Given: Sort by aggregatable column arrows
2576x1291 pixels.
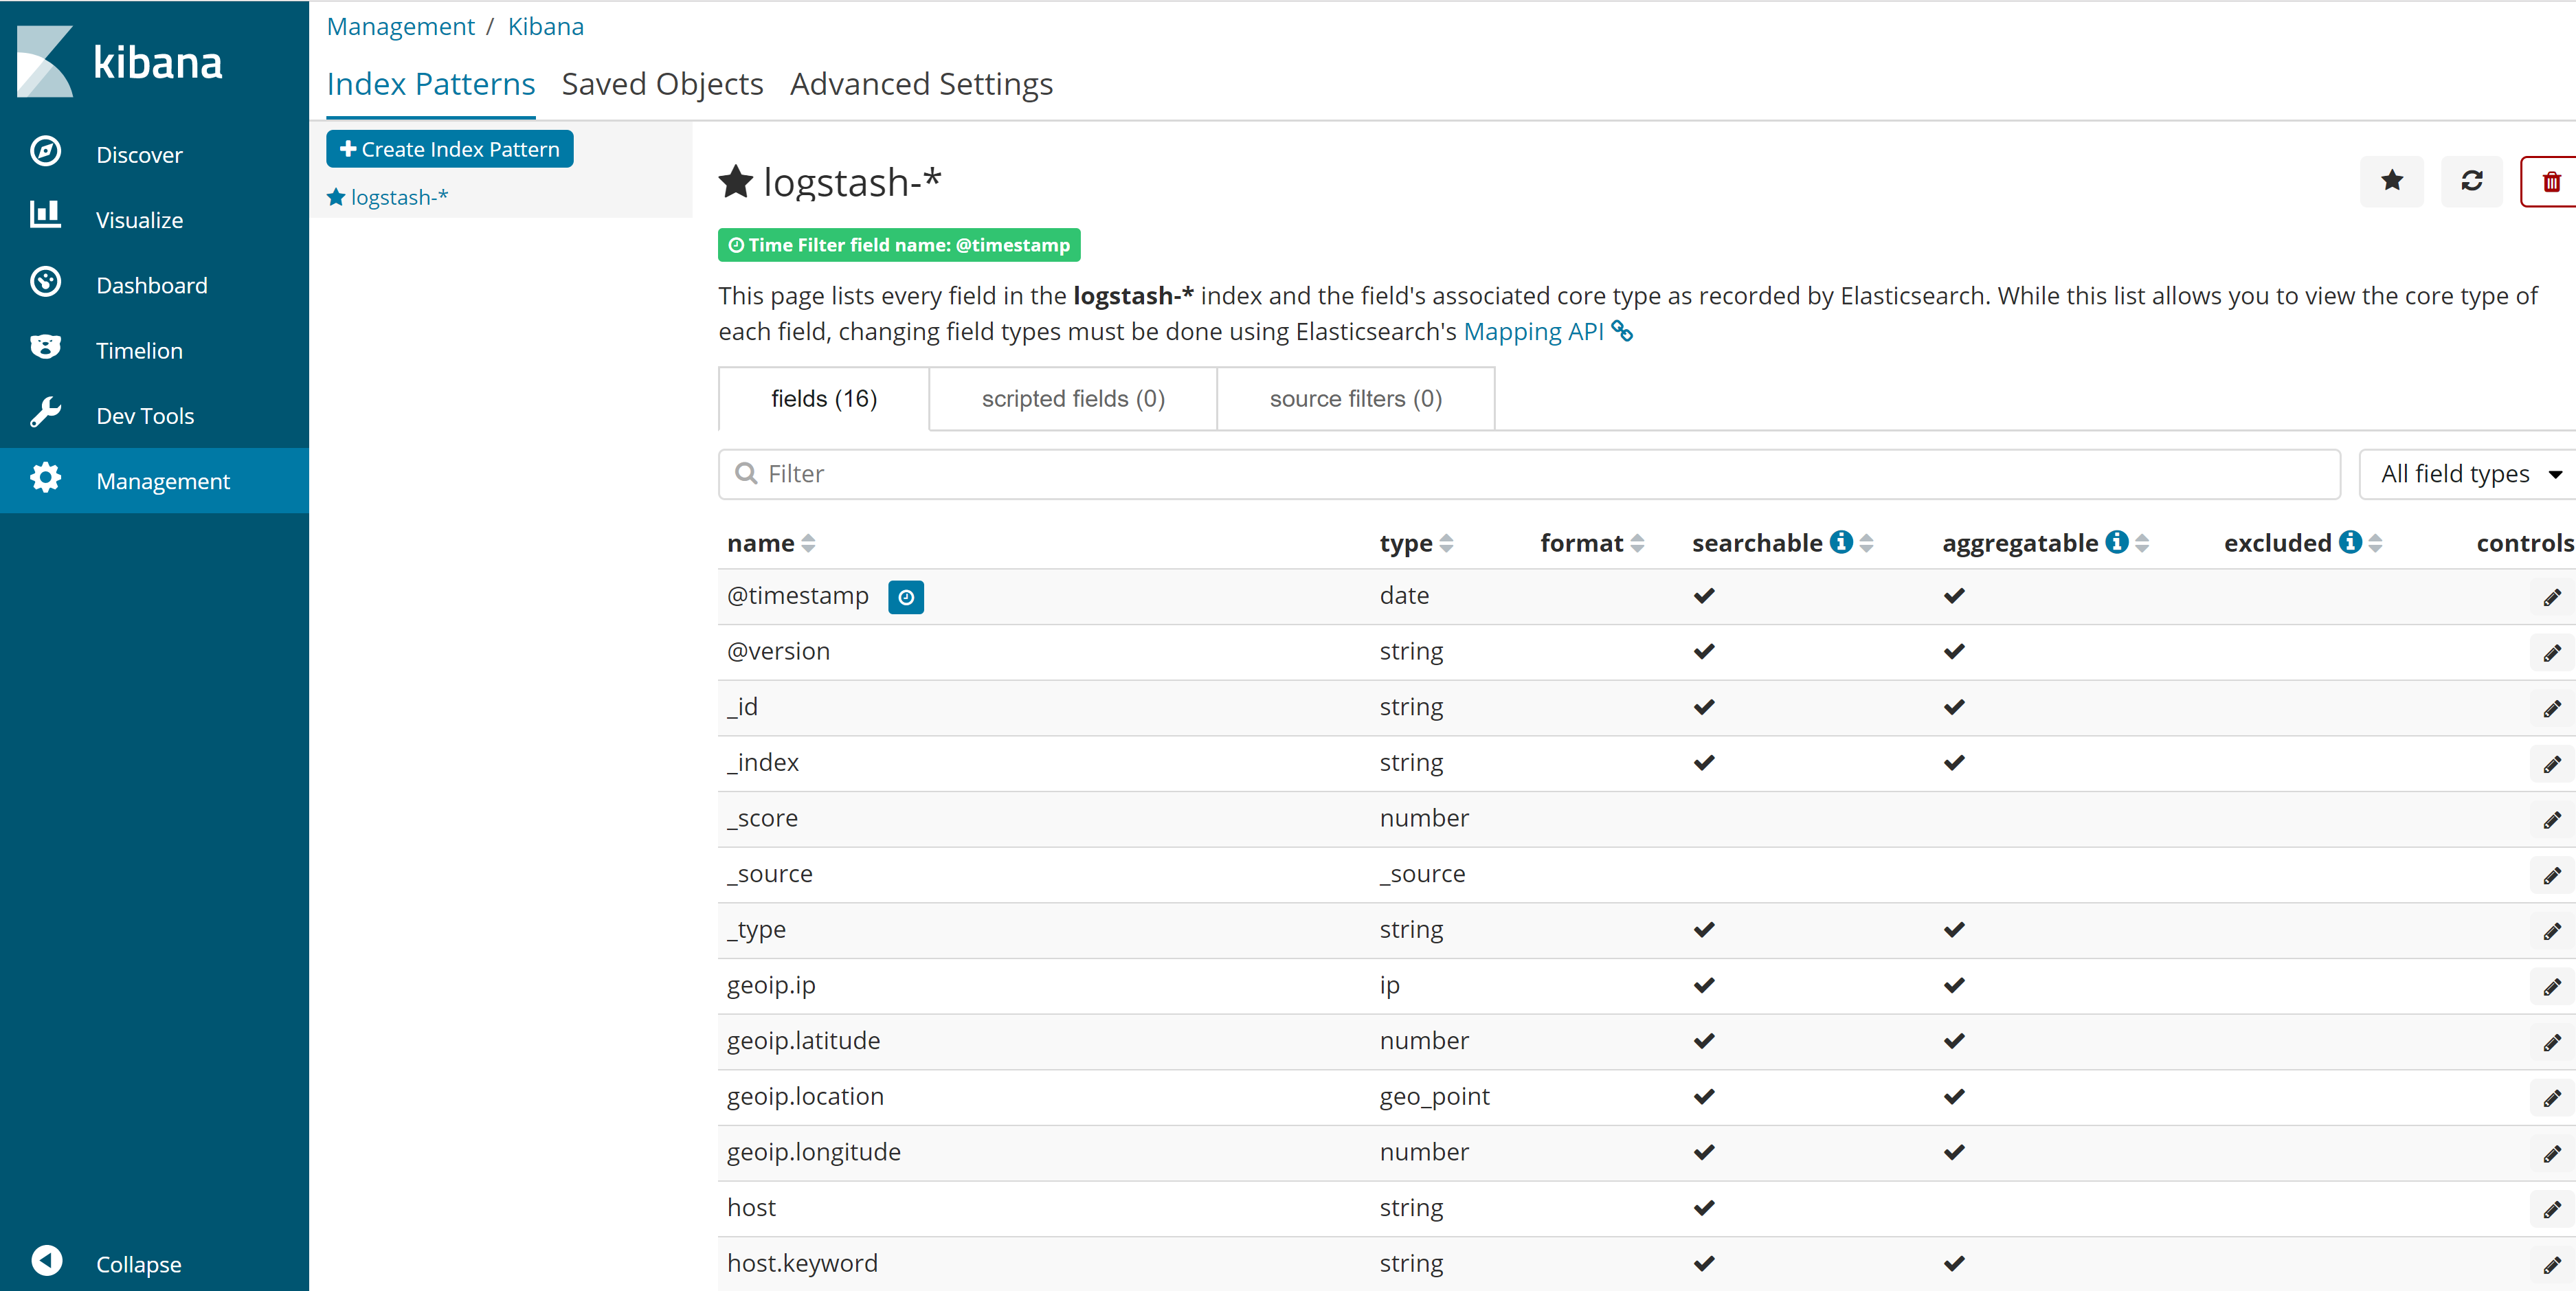Looking at the screenshot, I should (x=2142, y=543).
